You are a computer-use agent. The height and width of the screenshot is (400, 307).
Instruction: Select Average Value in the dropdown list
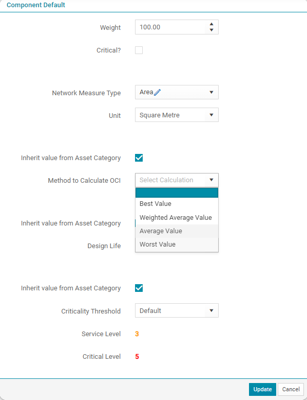177,231
